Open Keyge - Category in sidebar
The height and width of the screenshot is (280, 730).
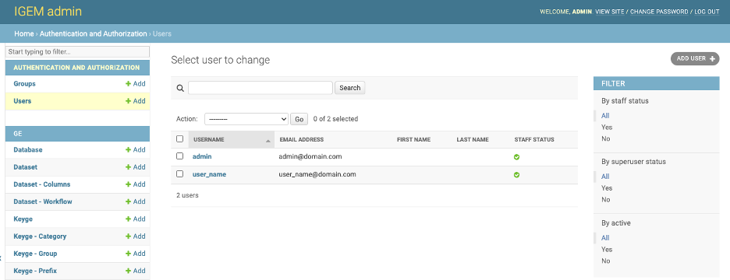click(40, 236)
